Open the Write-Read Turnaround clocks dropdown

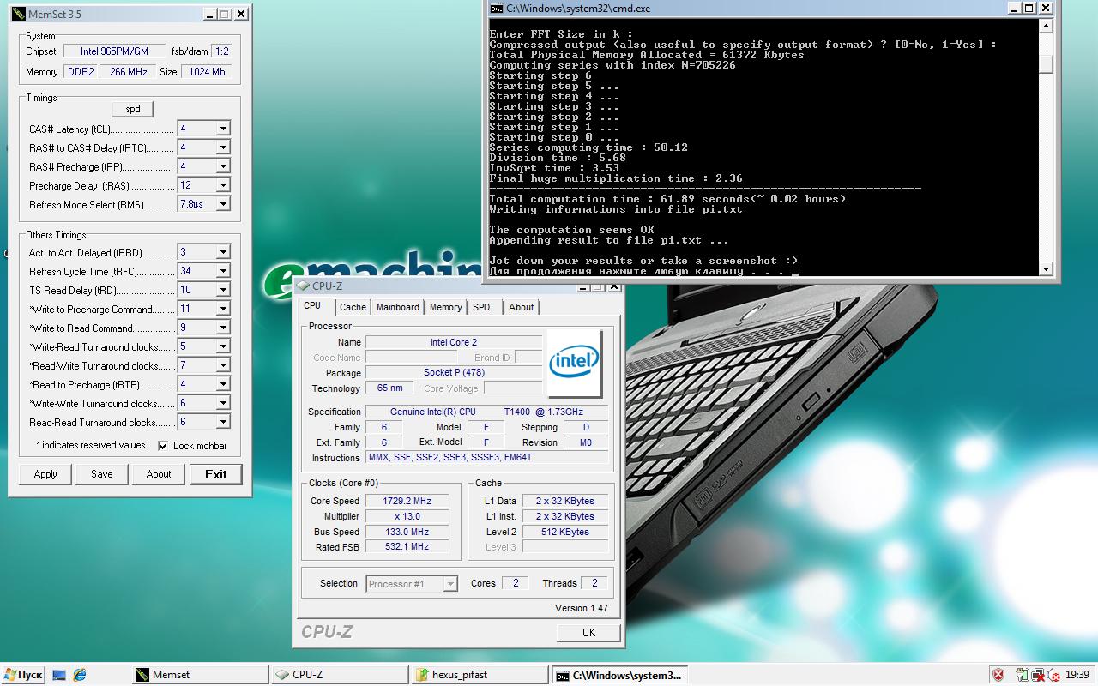pos(223,346)
